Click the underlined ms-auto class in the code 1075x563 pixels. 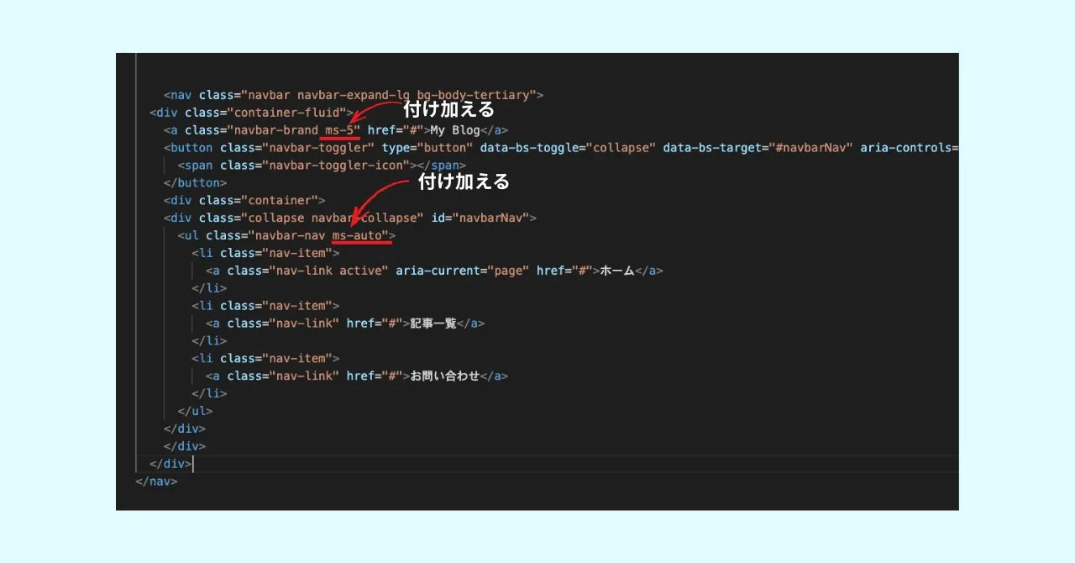point(361,236)
